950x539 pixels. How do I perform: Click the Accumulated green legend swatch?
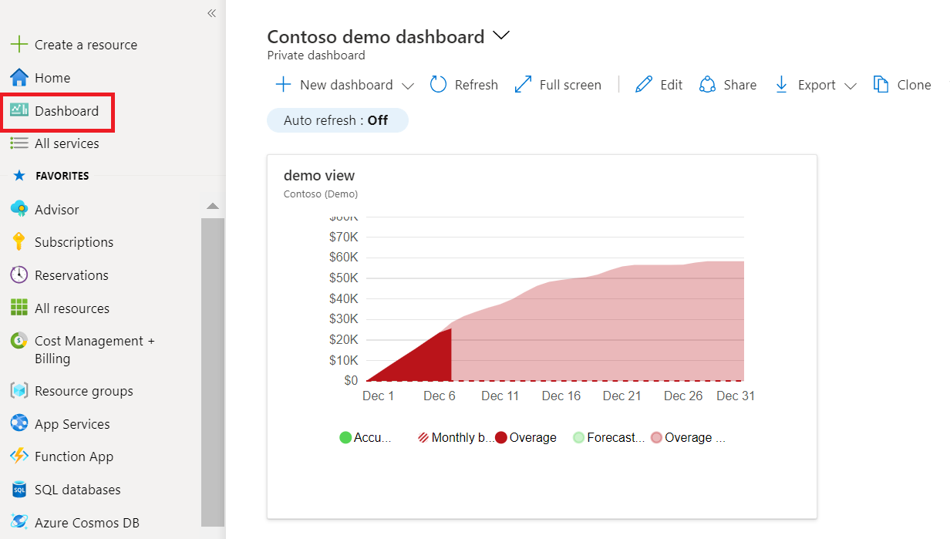point(345,438)
